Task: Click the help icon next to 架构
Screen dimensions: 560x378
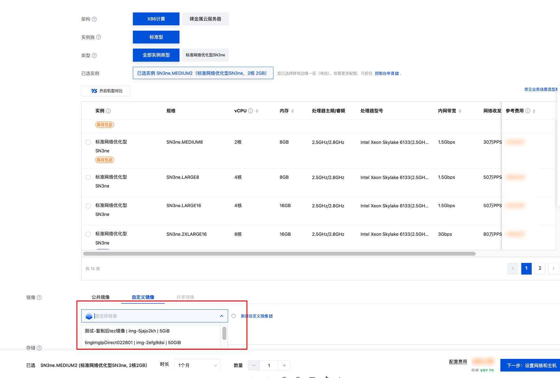Action: tap(94, 19)
